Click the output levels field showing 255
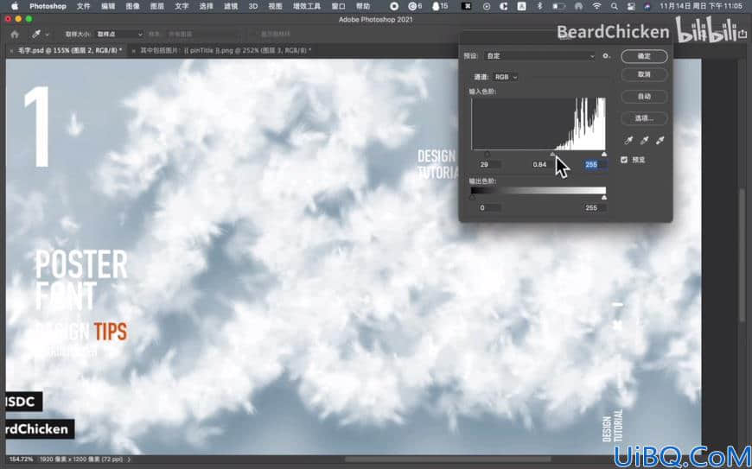Viewport: 752px width, 469px height. point(596,207)
